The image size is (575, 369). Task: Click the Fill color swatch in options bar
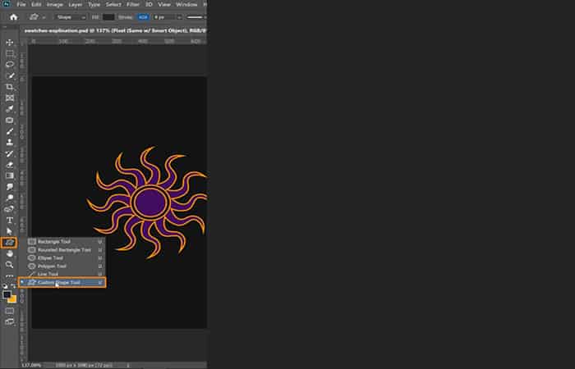tap(108, 16)
